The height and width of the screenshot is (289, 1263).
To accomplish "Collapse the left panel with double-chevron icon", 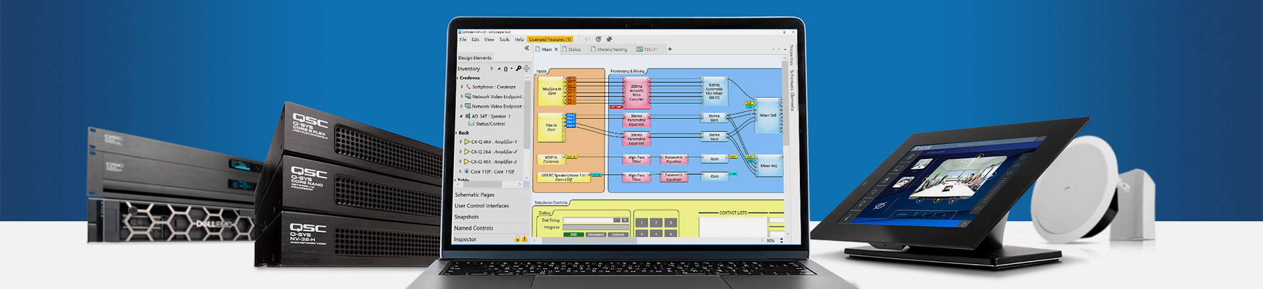I will tap(526, 49).
